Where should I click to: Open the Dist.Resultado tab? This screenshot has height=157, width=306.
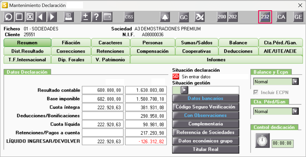click(x=27, y=51)
